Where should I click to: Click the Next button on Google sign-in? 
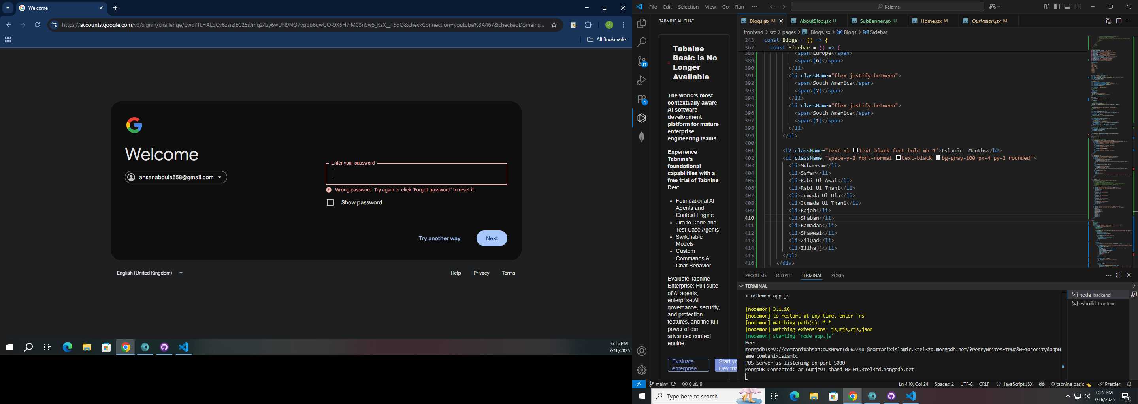pyautogui.click(x=492, y=238)
